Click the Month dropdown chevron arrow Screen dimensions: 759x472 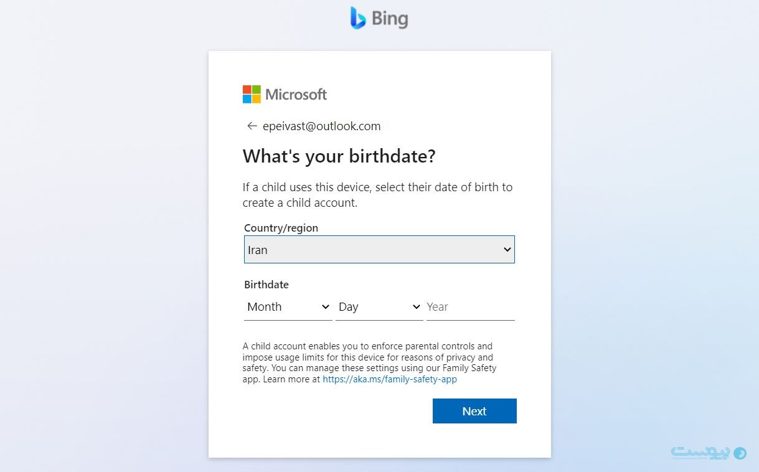(325, 307)
